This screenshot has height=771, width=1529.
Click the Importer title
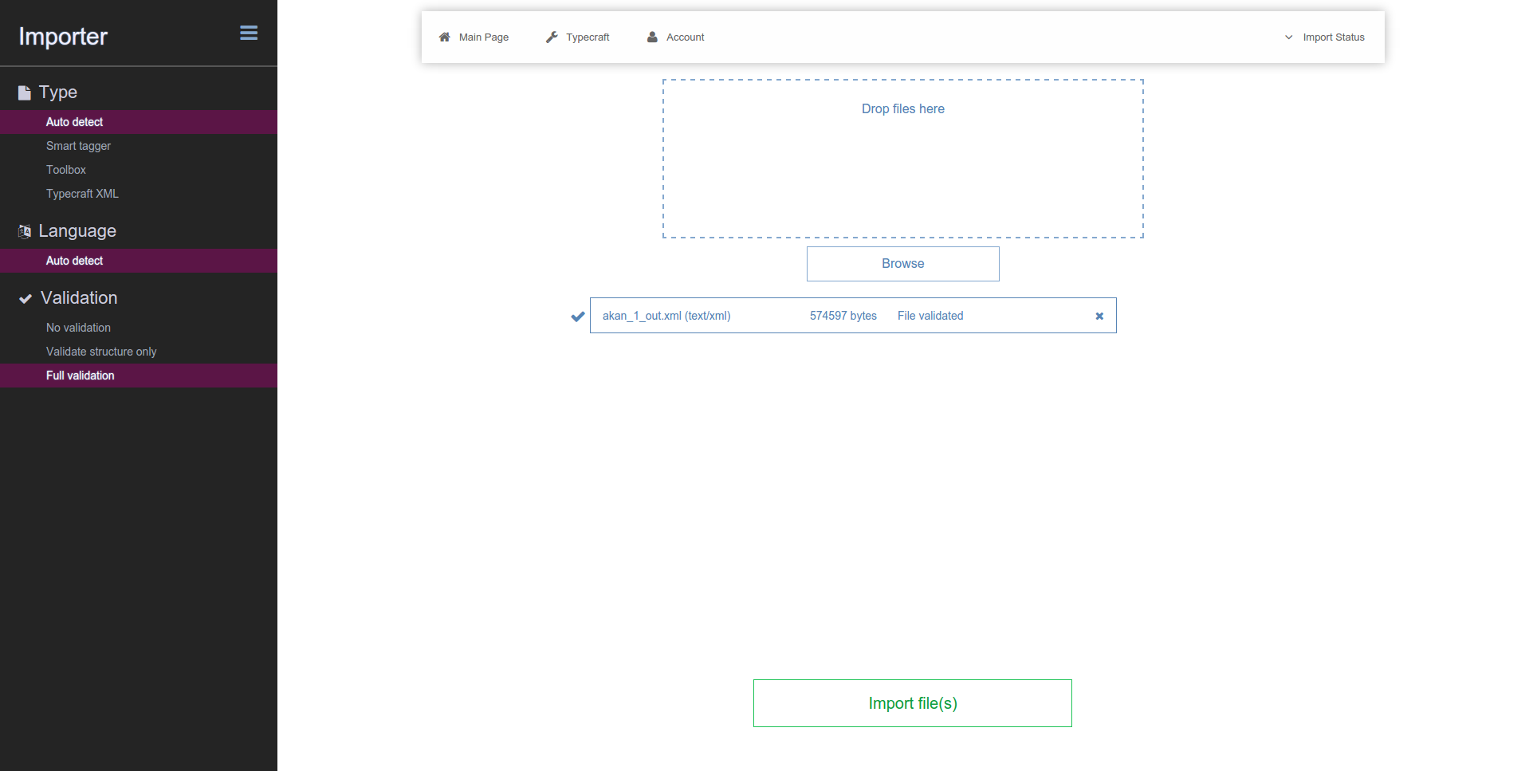pyautogui.click(x=63, y=37)
